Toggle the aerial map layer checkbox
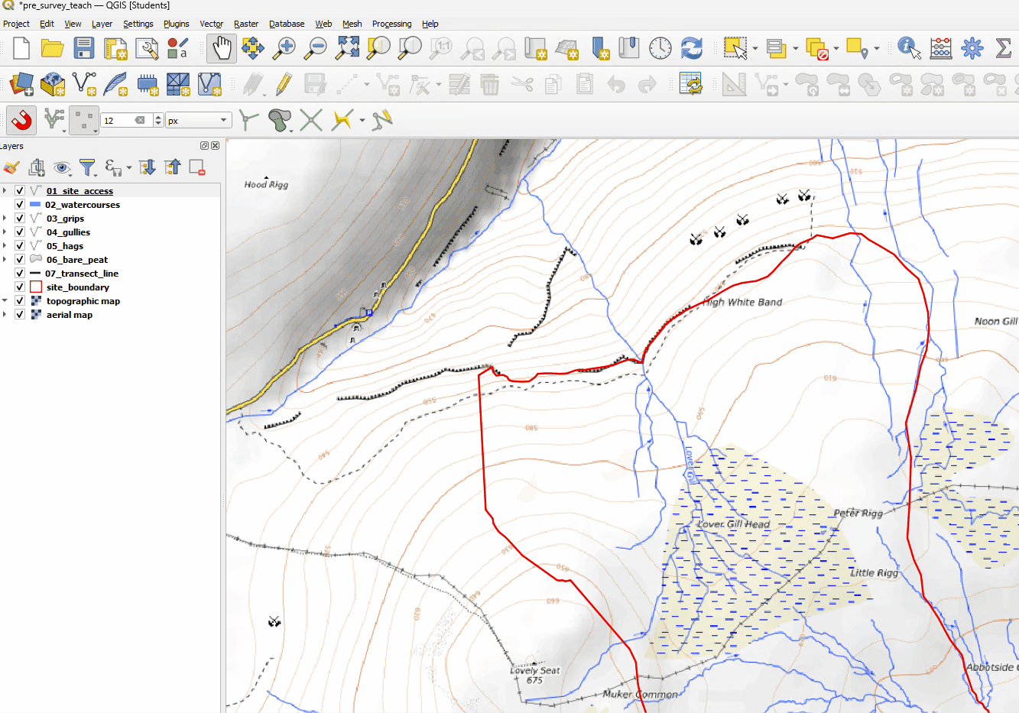This screenshot has height=713, width=1019. 20,315
